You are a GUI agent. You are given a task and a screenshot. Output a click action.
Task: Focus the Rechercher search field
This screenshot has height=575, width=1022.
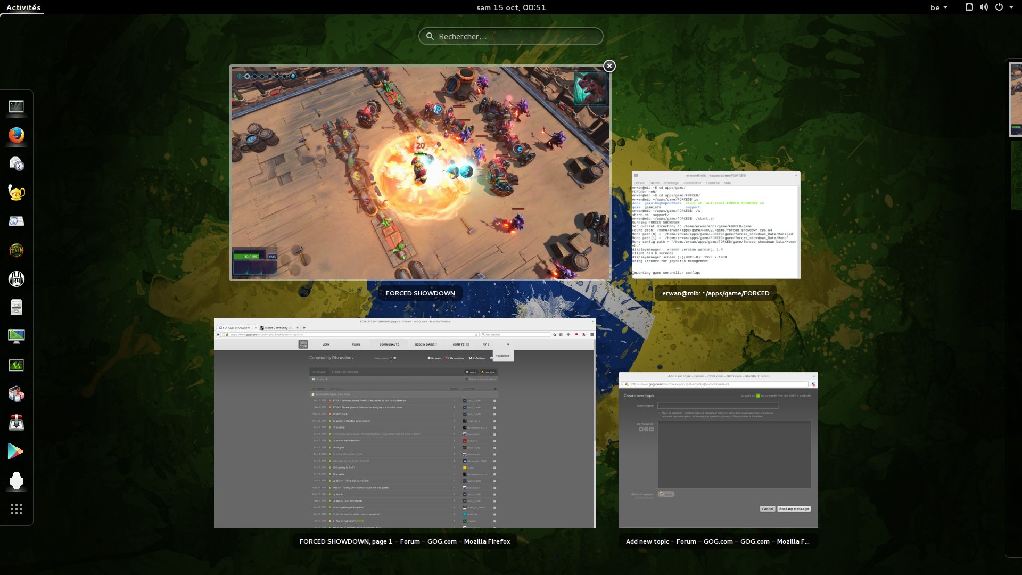[511, 36]
